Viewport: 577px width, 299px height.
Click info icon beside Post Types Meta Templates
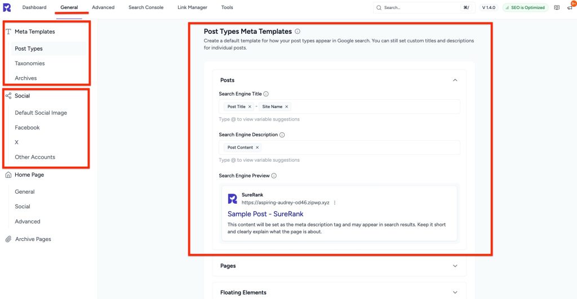pos(298,32)
